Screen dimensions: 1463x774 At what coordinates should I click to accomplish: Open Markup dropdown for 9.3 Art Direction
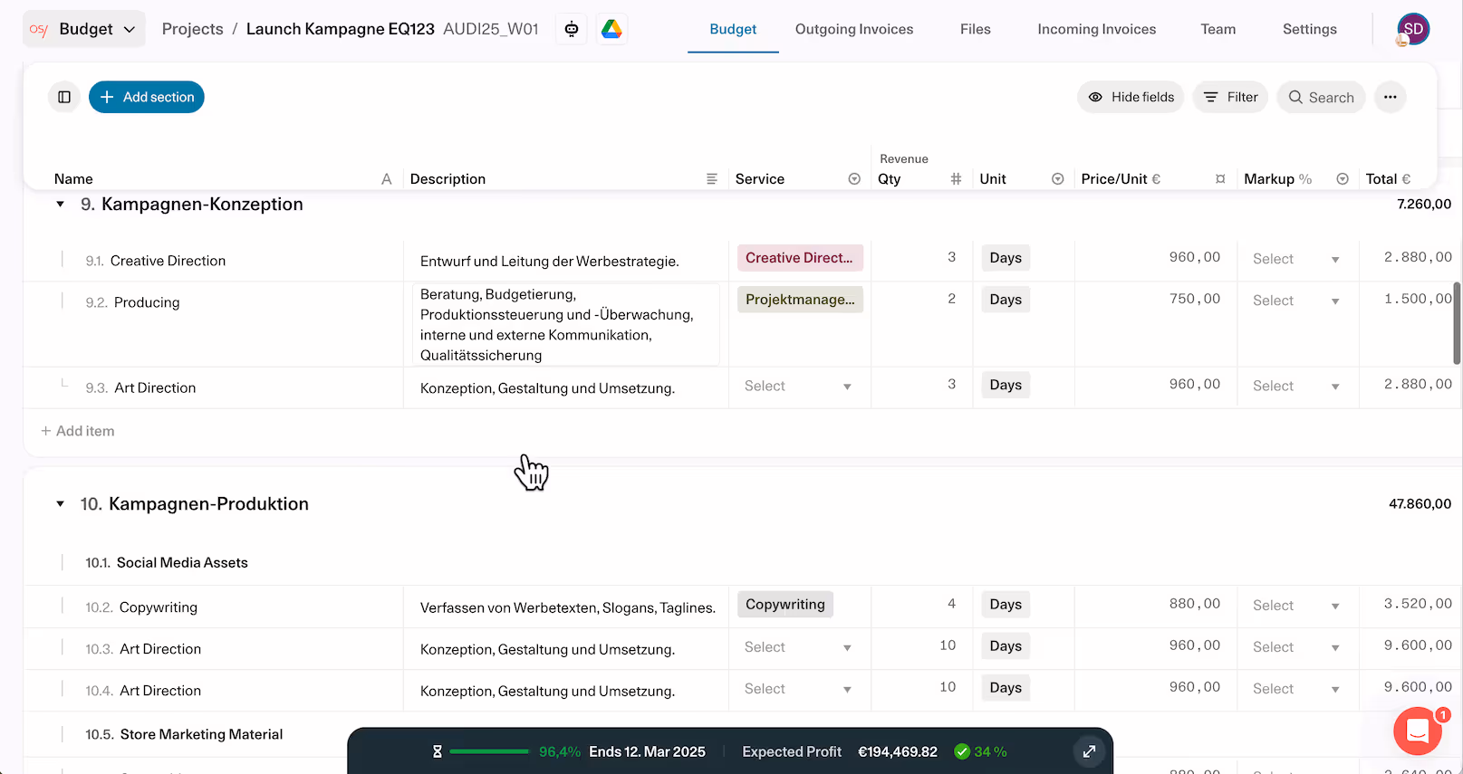point(1296,387)
